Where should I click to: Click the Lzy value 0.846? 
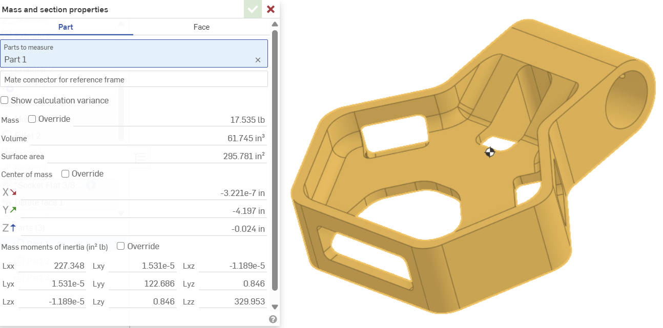(x=164, y=301)
